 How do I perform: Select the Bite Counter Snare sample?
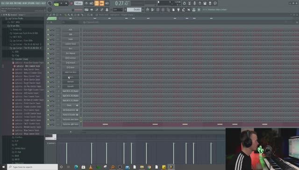[x=28, y=66]
